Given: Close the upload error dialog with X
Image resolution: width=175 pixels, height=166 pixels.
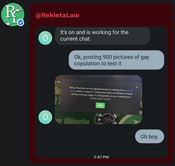Looking at the screenshot, I should point(137,87).
